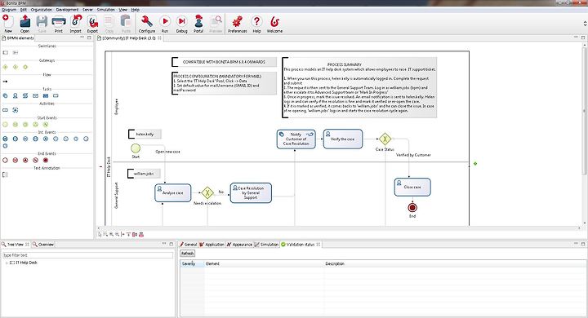
Task: Select the terminate end event palette icon
Action: [46, 161]
